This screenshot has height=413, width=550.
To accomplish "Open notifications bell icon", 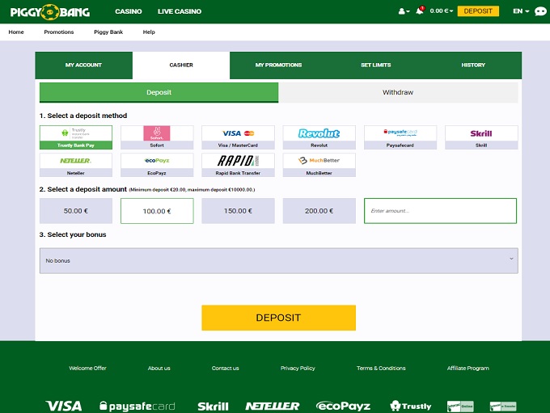I will [420, 11].
